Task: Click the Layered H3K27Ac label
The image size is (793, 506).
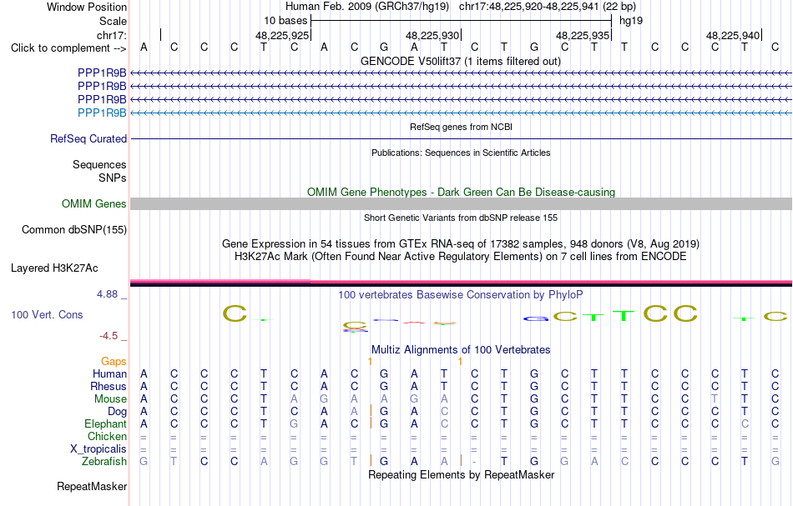Action: click(54, 268)
